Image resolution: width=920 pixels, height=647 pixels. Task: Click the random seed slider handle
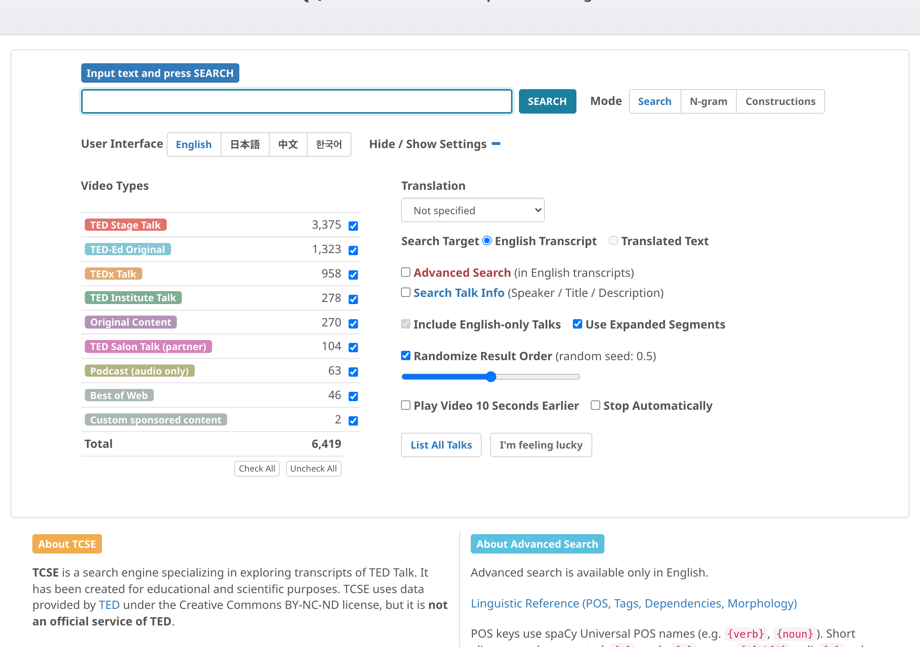(491, 376)
